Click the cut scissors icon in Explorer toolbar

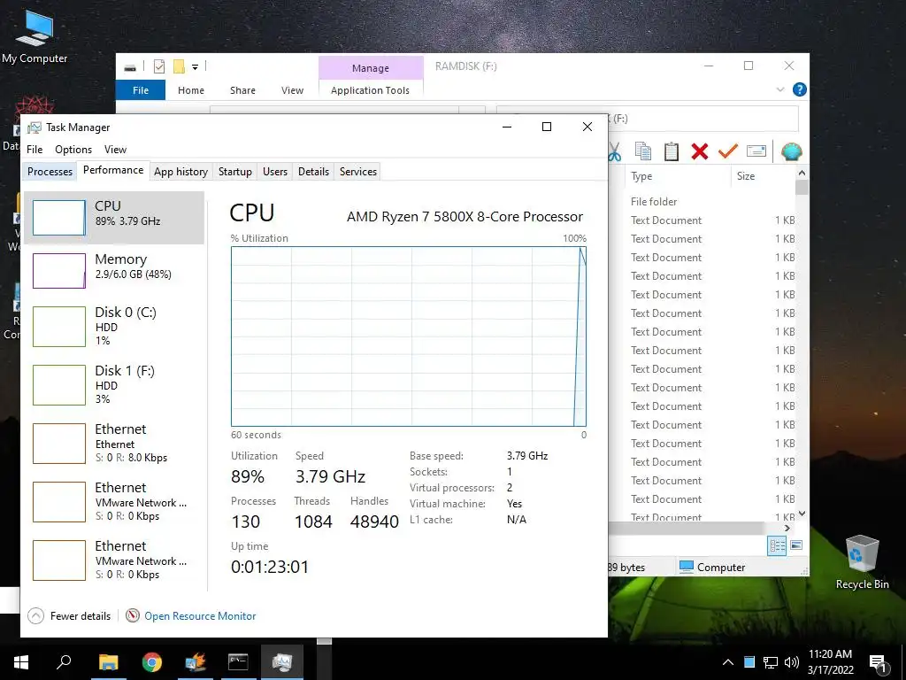615,152
